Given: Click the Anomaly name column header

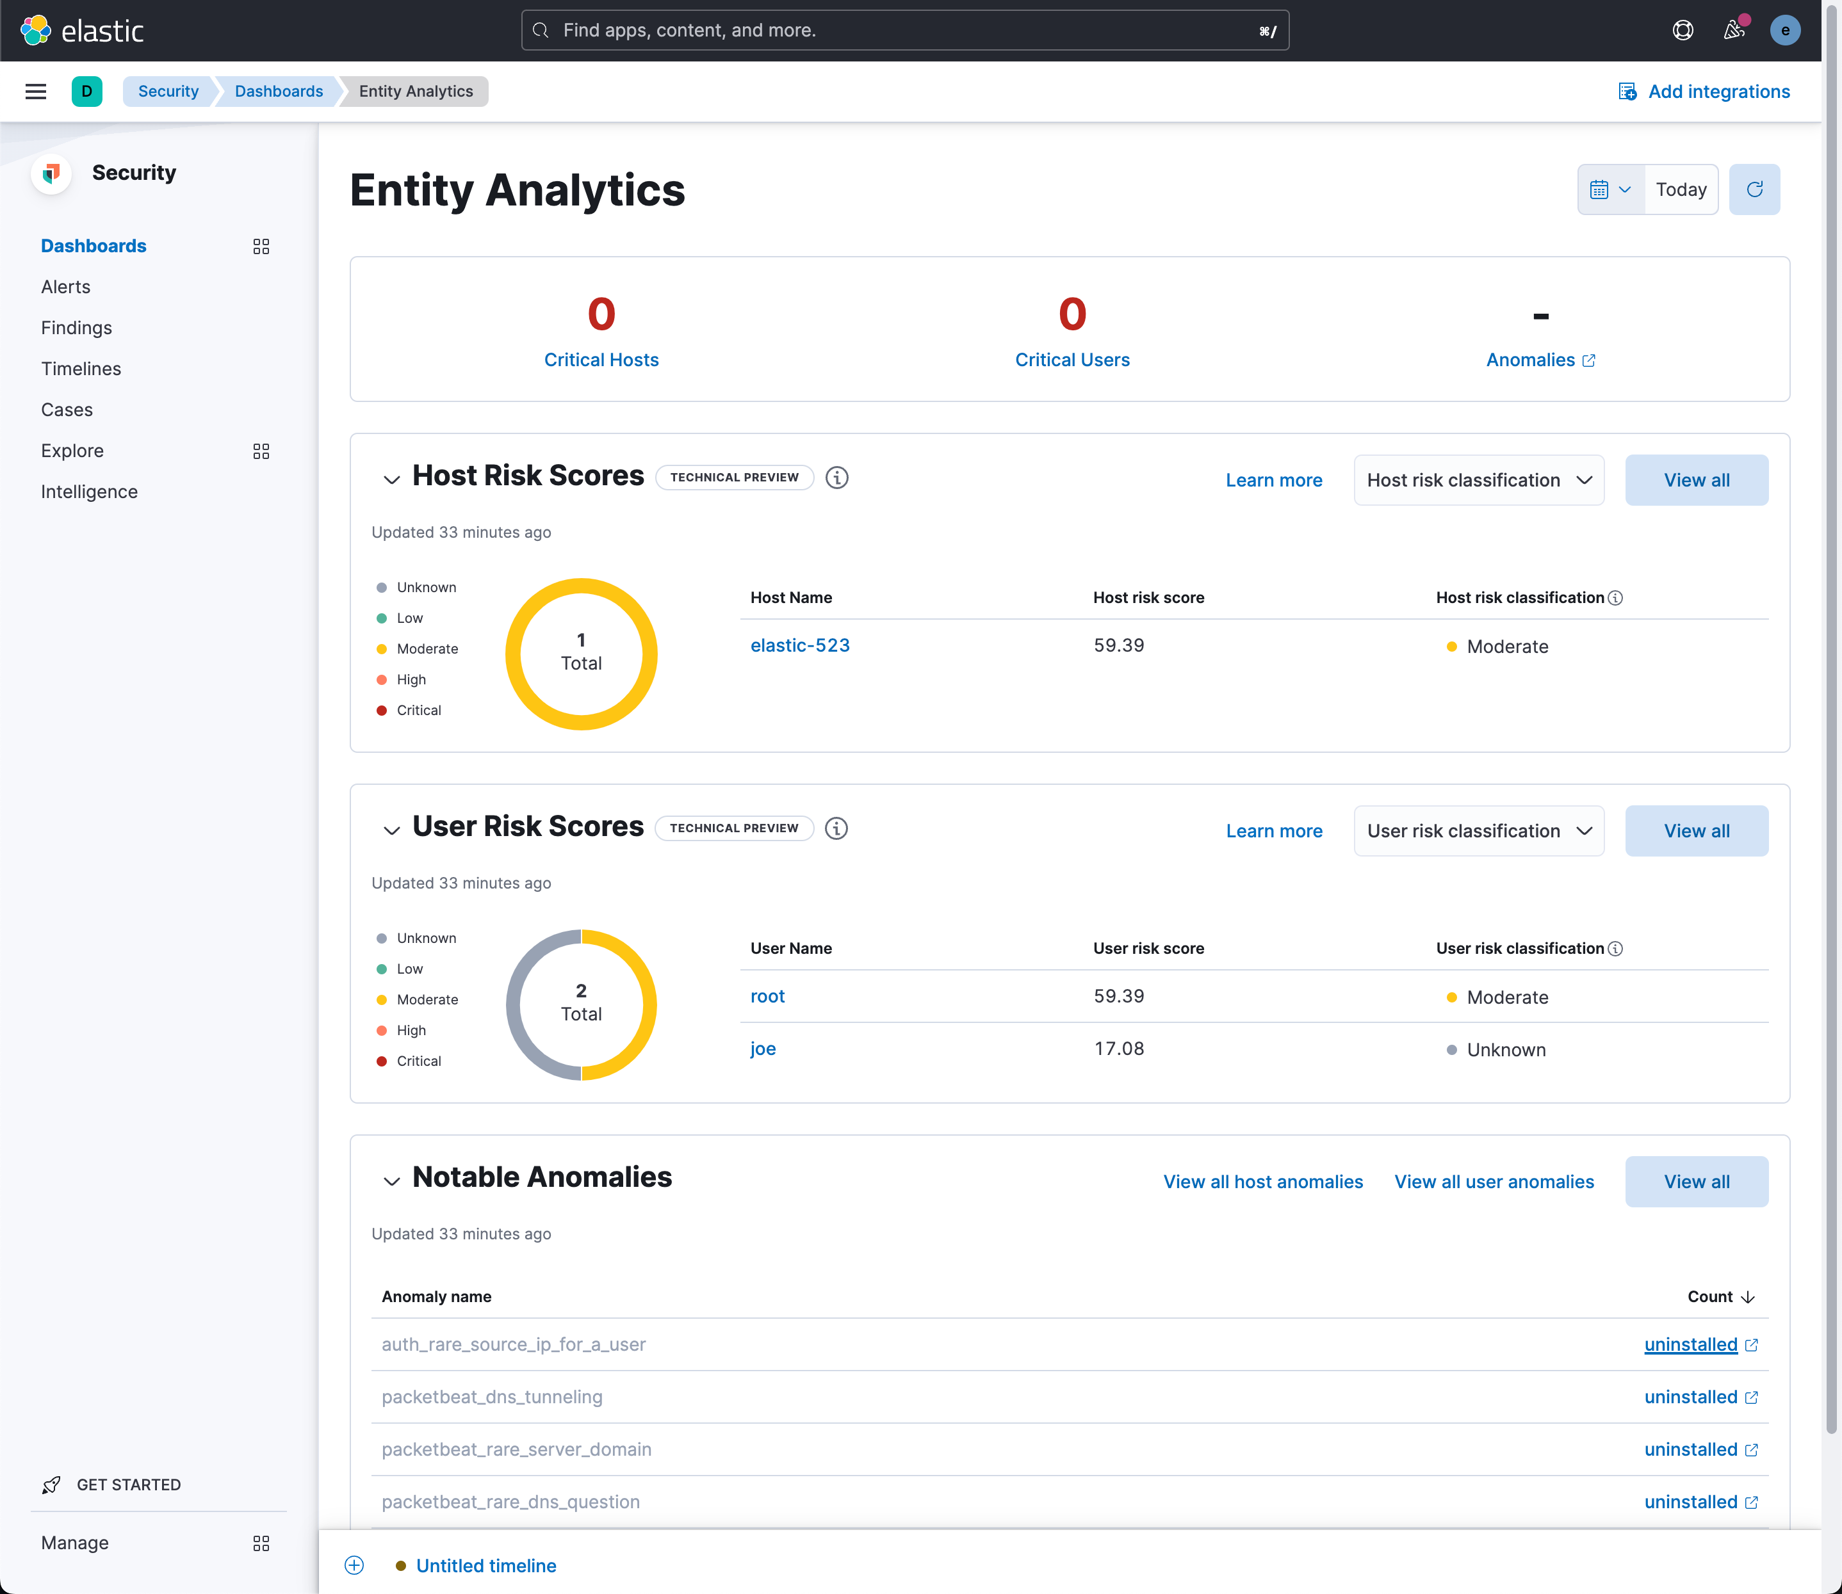Looking at the screenshot, I should click(x=436, y=1298).
